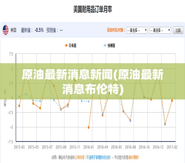This screenshot has width=185, height=163.
Task: Click the 最新值 -0.5% value
Action: pyautogui.click(x=39, y=30)
